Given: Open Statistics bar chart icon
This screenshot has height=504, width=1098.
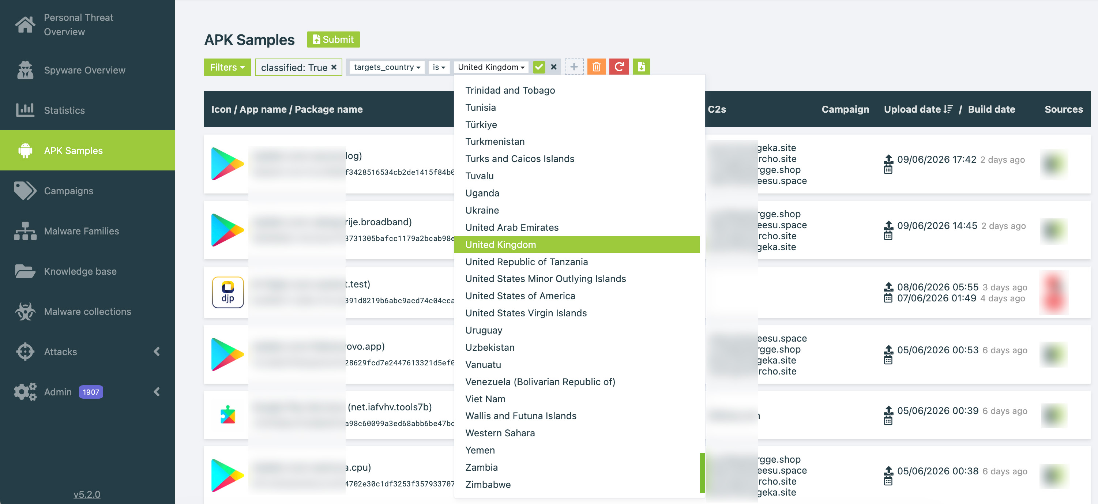Looking at the screenshot, I should click(25, 110).
